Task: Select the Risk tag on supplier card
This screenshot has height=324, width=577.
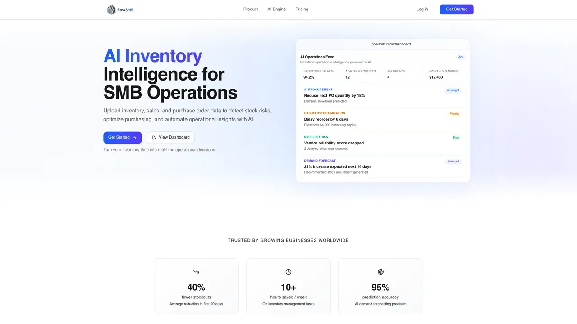Action: click(456, 138)
